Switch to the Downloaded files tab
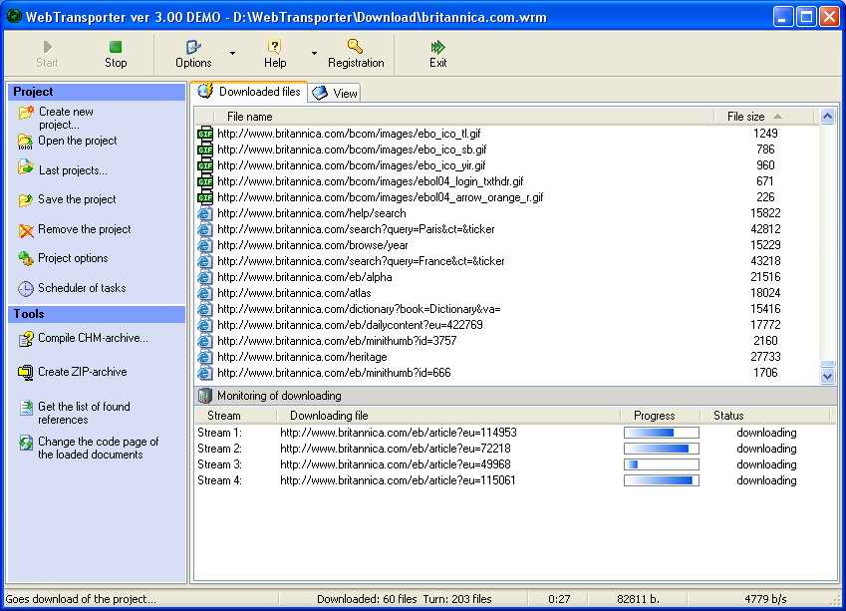846x611 pixels. [249, 92]
